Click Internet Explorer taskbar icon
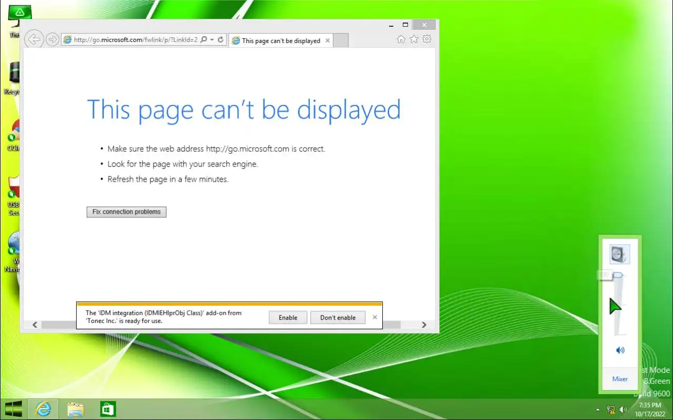The width and height of the screenshot is (673, 420). [x=43, y=409]
